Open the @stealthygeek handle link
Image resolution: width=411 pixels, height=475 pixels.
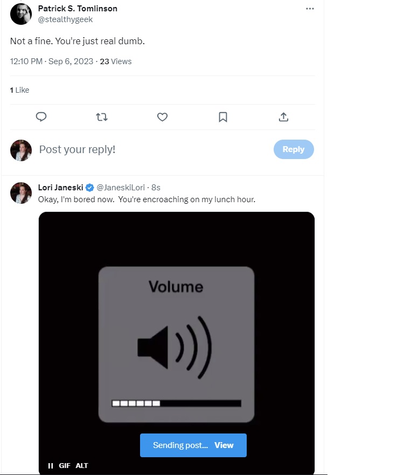65,19
